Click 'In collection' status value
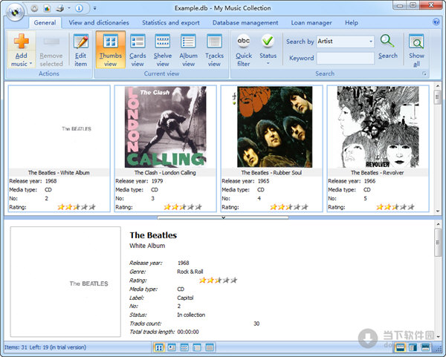Image resolution: width=446 pixels, height=357 pixels. (x=191, y=315)
